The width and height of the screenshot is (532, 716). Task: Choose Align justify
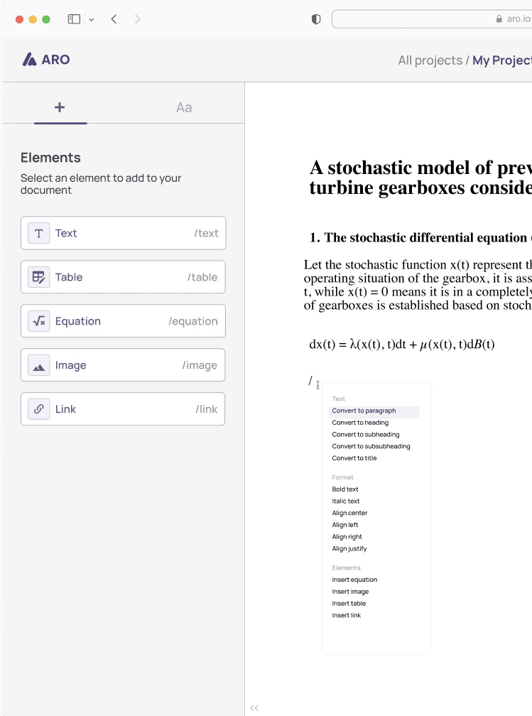point(349,548)
